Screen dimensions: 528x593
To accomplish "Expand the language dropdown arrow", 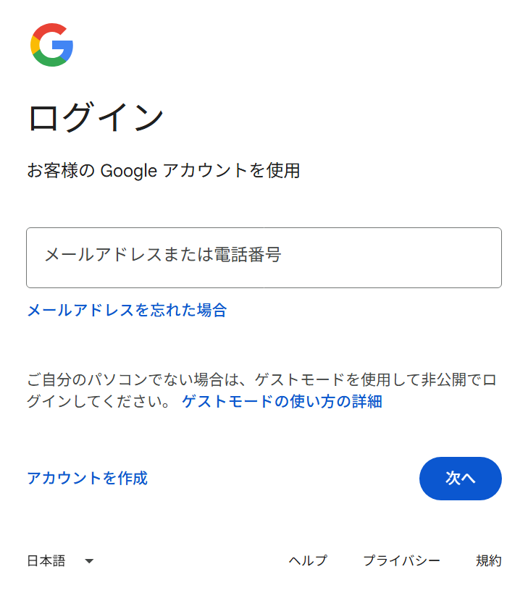I will pyautogui.click(x=89, y=561).
